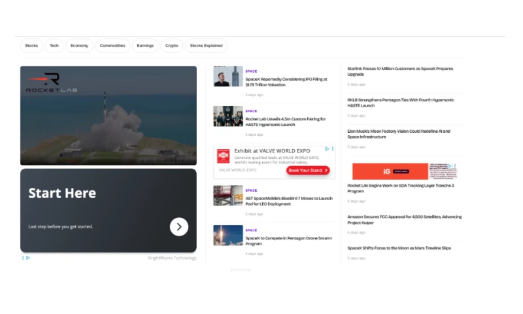The image size is (523, 314).
Task: Read AST SpaceMobile's BlueBird 7 article
Action: point(289,201)
